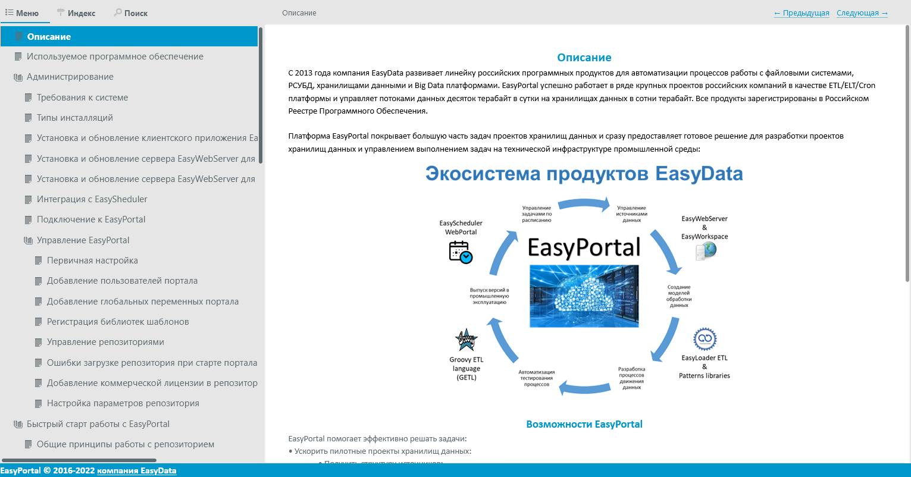Open Ошибки загрузке репозитория при старте topic

coord(152,363)
